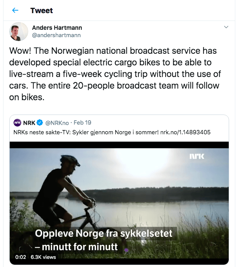Click the blue verified badge next to NRK
238x267 pixels.
pos(39,123)
